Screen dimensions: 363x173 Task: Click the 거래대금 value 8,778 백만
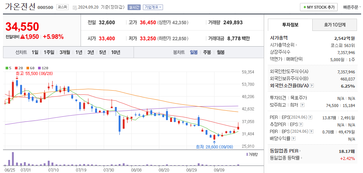click(x=238, y=39)
